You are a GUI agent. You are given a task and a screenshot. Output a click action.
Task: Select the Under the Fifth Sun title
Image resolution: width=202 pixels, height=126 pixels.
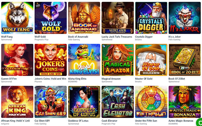[x=146, y=121]
